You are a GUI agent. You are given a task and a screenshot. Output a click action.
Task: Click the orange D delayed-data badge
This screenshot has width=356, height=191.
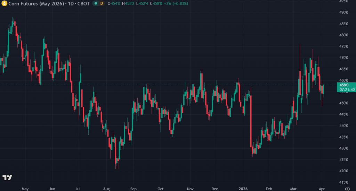[102, 3]
